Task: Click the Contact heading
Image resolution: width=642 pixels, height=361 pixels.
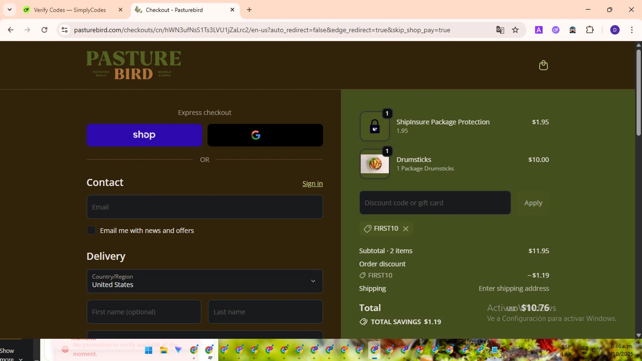Action: pos(105,182)
